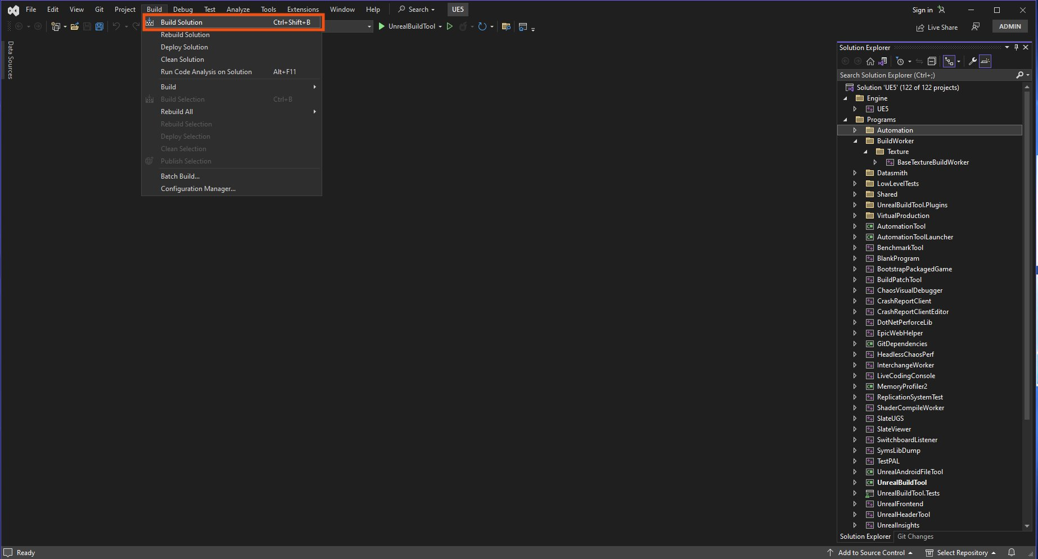
Task: Open the Solution Explorer window options dropdown
Action: click(x=1007, y=48)
